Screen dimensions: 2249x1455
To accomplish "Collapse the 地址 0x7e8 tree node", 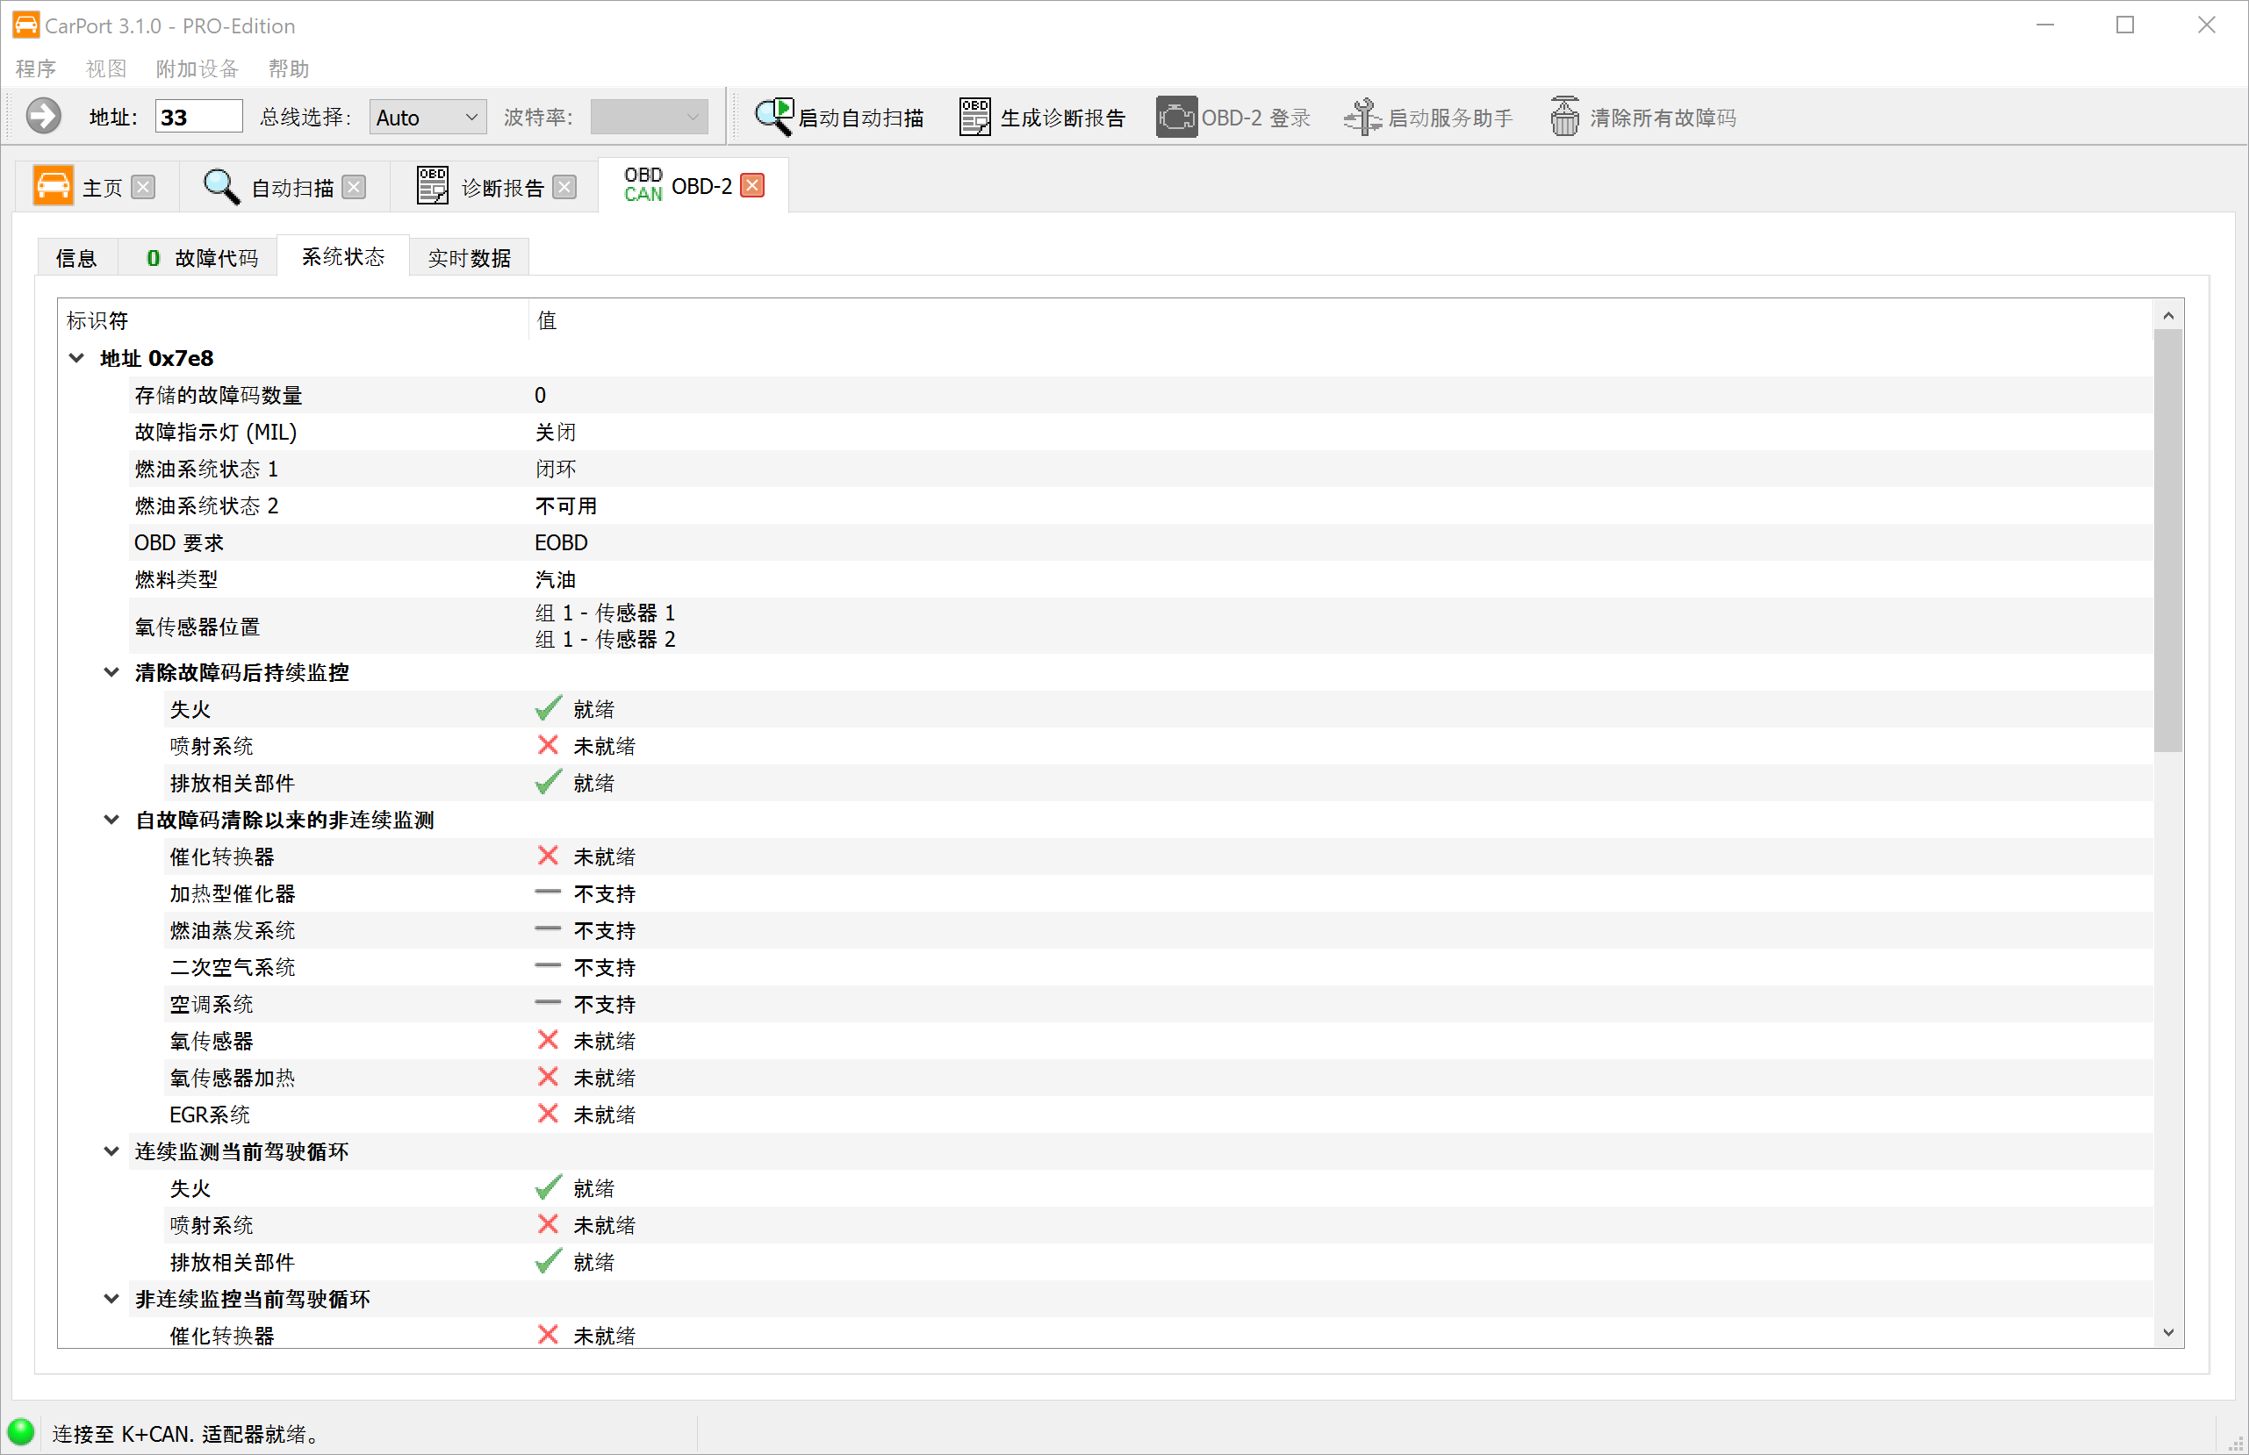I will [x=77, y=358].
